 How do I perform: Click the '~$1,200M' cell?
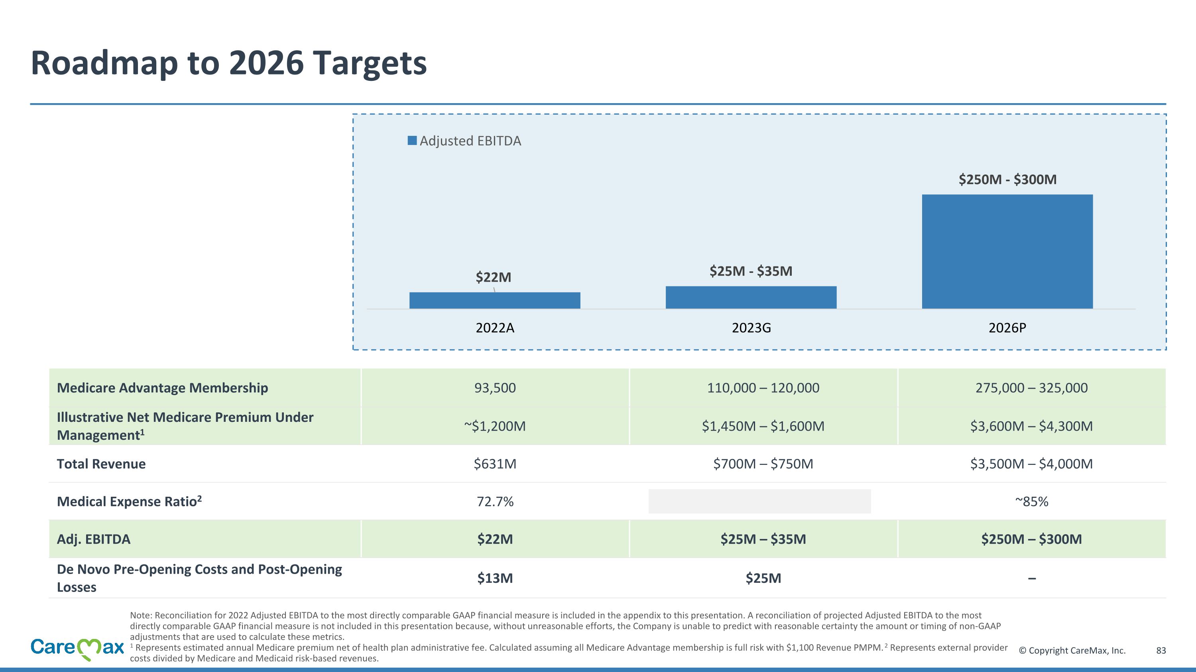tap(495, 426)
